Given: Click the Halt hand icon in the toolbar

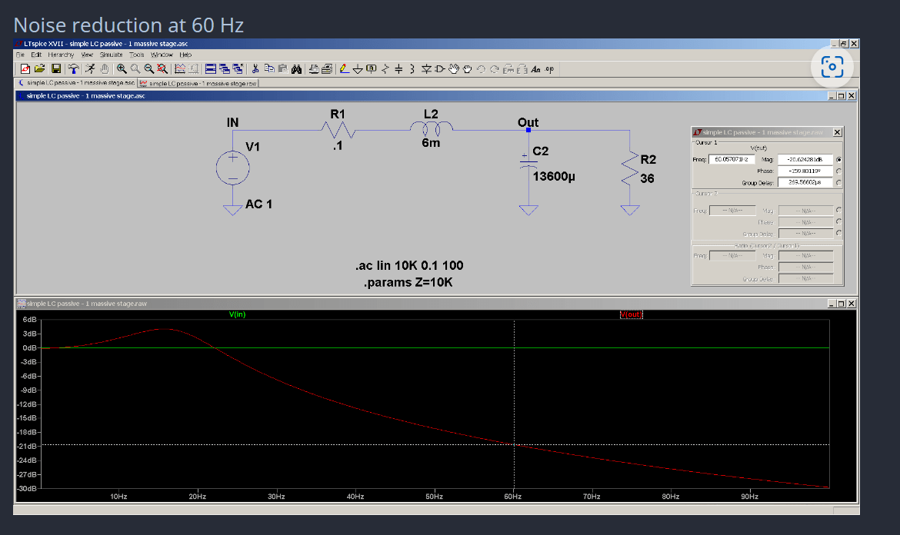Looking at the screenshot, I should click(x=105, y=69).
